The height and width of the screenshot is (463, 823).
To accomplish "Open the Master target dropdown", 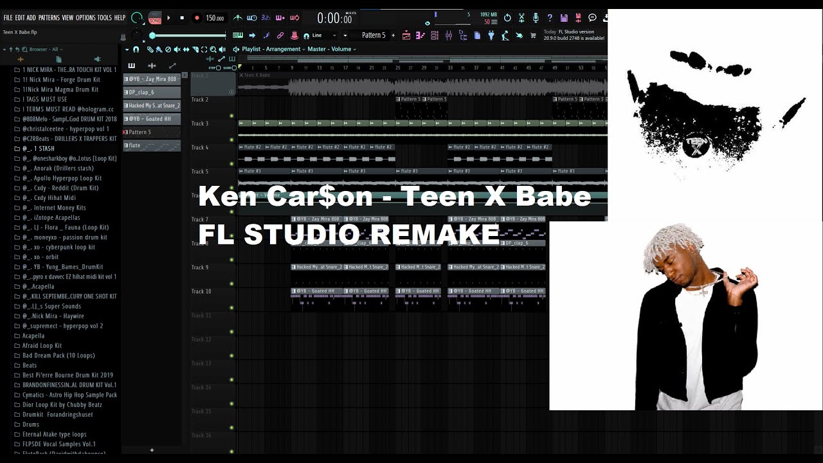I will (x=317, y=49).
